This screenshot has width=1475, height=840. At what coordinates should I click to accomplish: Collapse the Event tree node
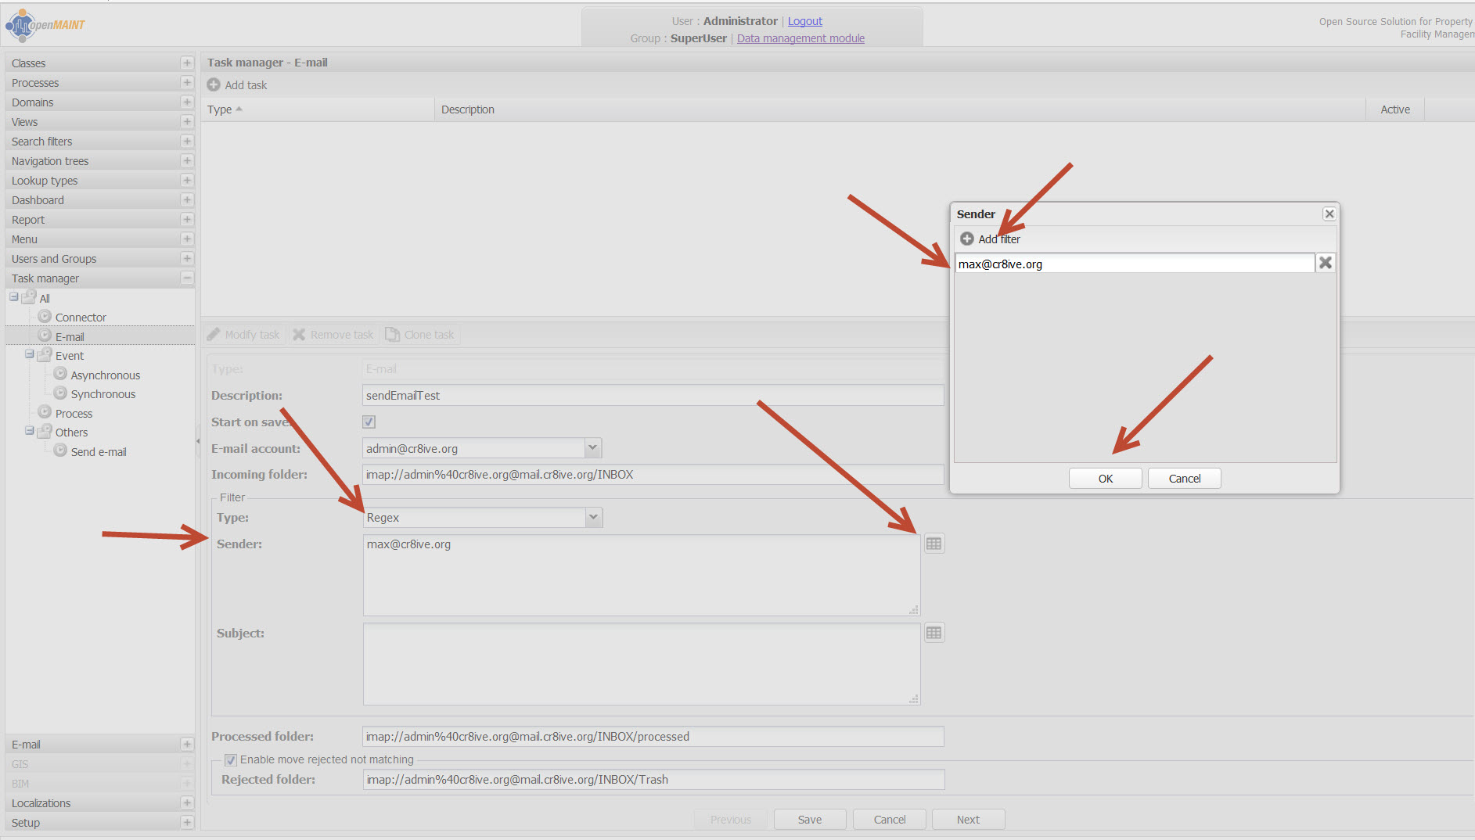click(x=29, y=355)
